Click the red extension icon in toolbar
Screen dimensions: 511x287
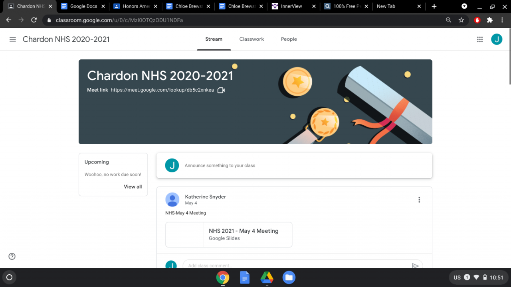pos(477,20)
